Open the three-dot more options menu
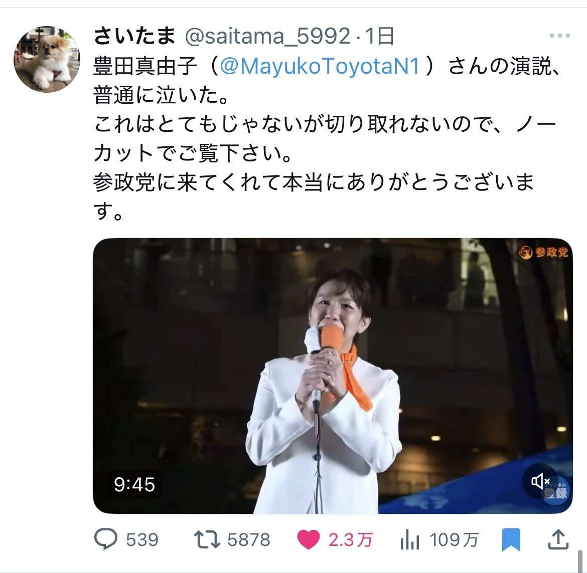This screenshot has height=573, width=587. pos(560,36)
